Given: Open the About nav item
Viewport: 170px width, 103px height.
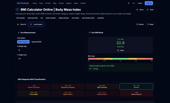Looking at the screenshot, I should click(76, 3).
